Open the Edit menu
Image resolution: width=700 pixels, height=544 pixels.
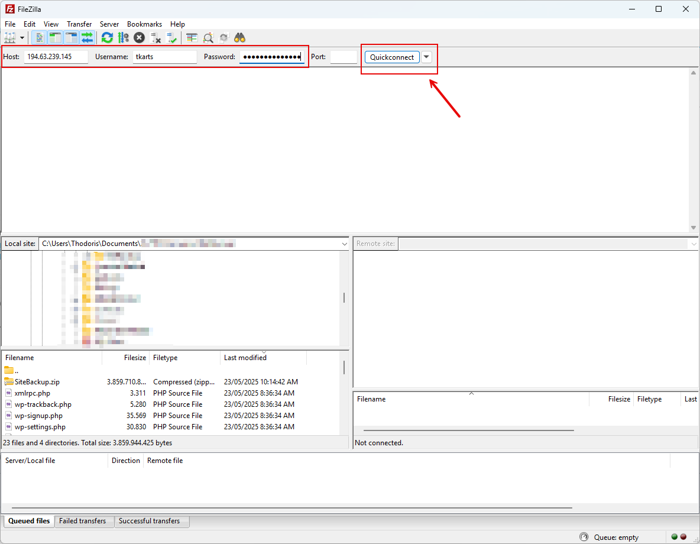tap(30, 24)
